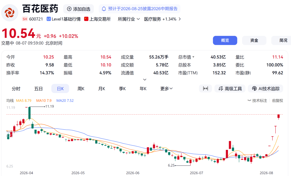
Task: Select the 周K chart tab
Action: (81, 89)
